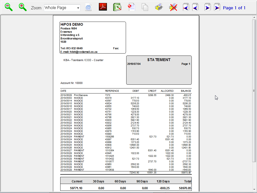Click the Page 1 of 1 indicator
This screenshot has height=193, width=257.
[x=234, y=8]
